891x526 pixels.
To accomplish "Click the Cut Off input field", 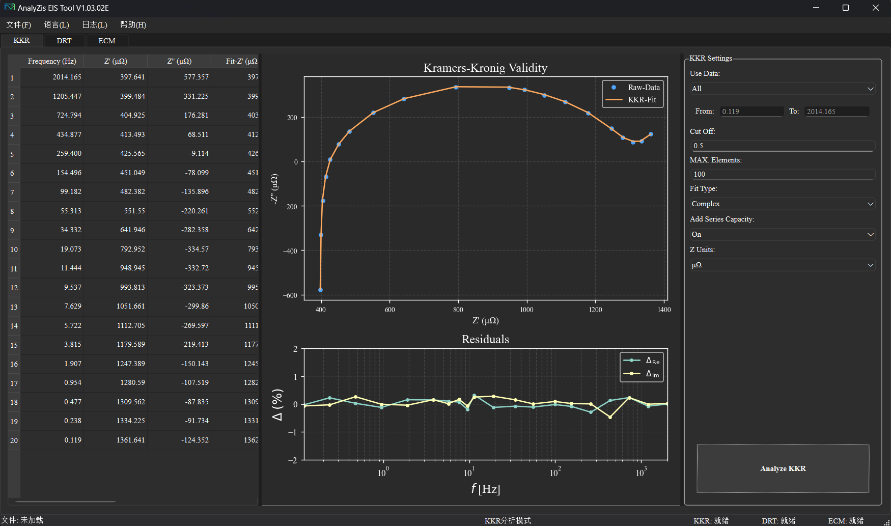I will (782, 146).
